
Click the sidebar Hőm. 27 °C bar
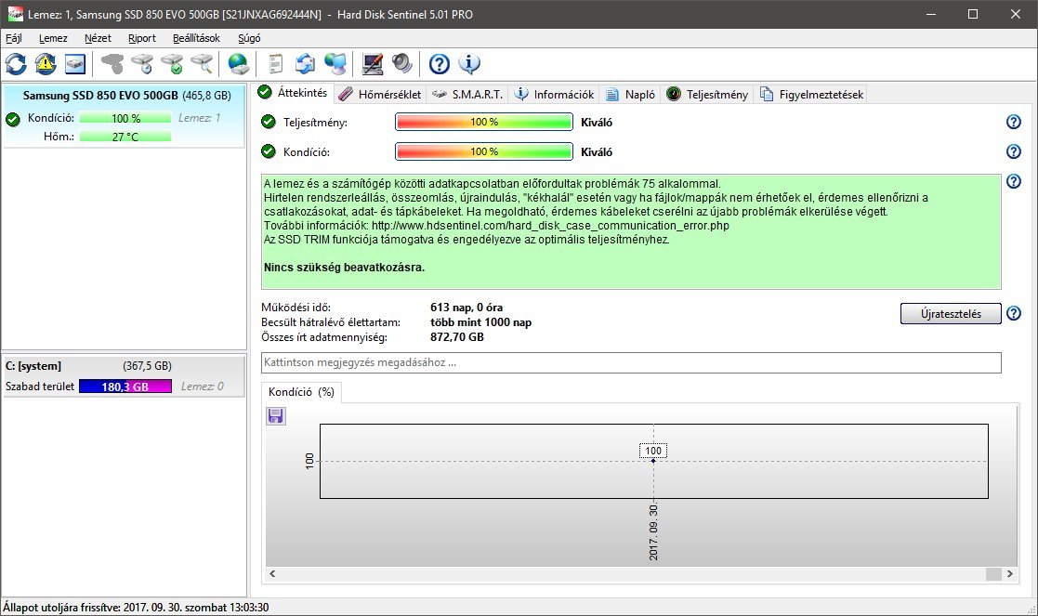coord(125,137)
